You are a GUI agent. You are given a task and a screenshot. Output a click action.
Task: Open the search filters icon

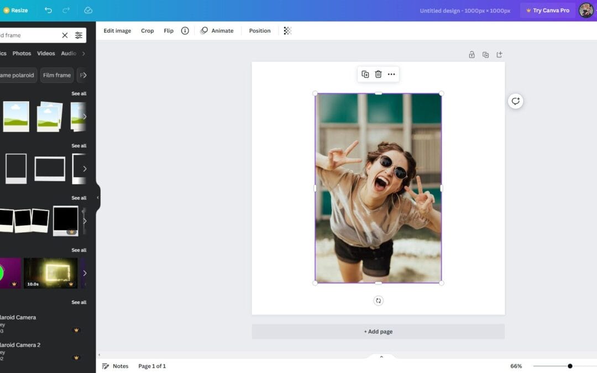click(78, 35)
